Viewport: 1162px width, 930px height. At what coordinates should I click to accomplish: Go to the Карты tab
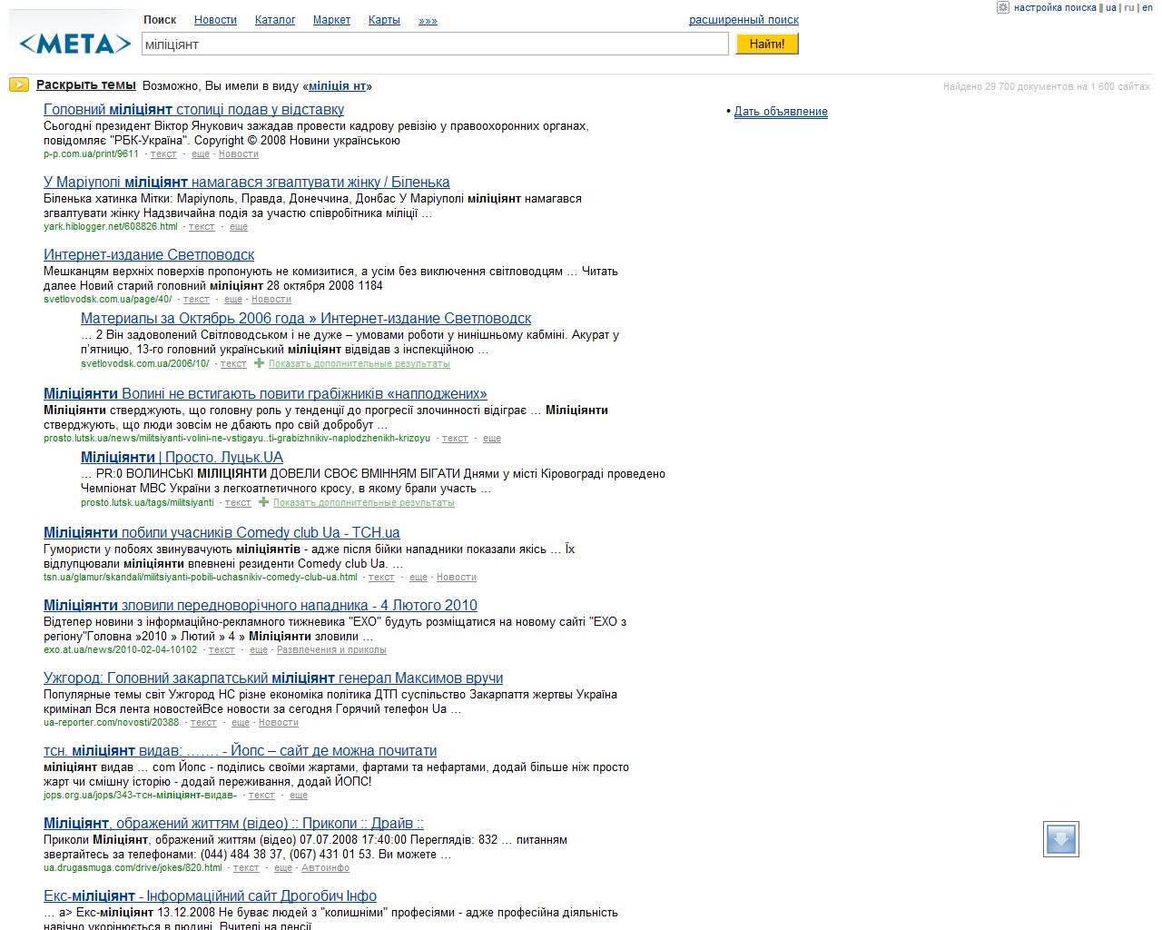click(384, 20)
